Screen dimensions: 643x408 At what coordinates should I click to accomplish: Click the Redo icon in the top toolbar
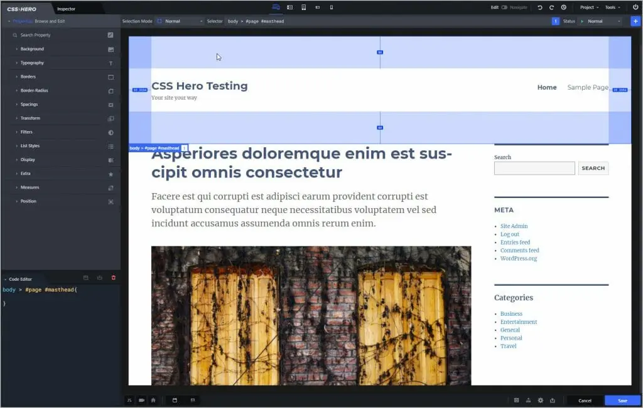click(x=552, y=8)
